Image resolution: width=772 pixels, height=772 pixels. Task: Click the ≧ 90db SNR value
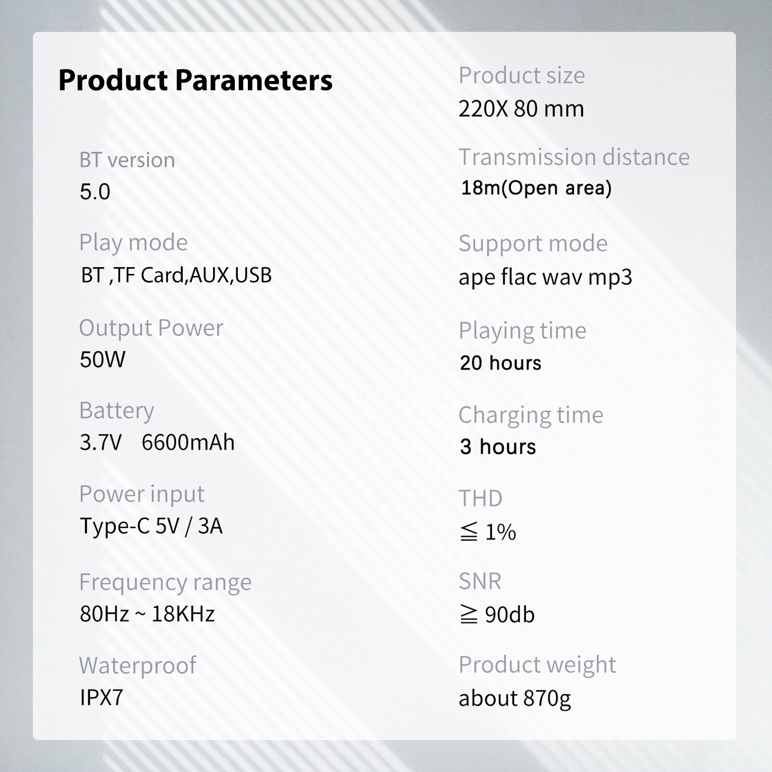tap(497, 615)
